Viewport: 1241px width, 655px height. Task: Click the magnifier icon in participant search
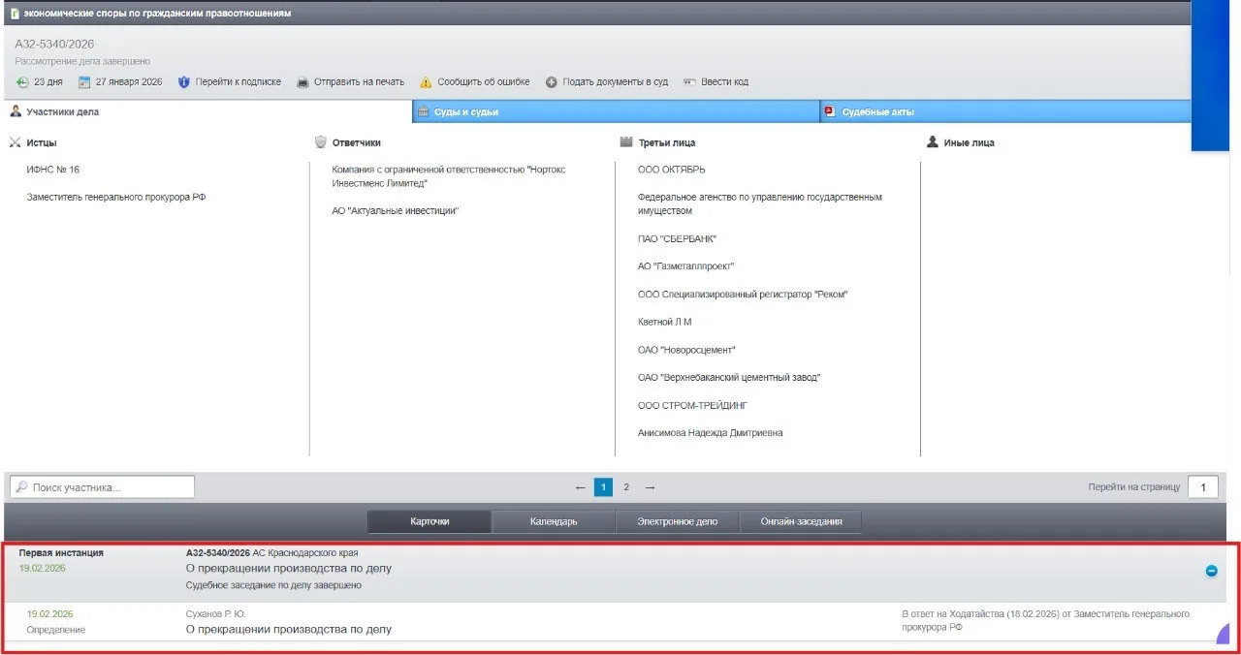pos(20,487)
